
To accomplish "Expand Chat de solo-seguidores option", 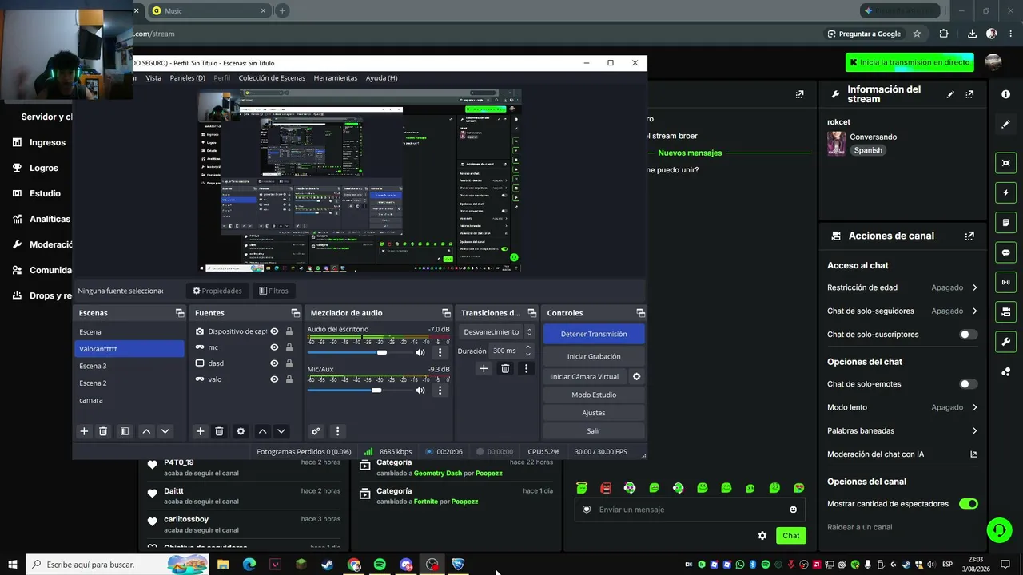I will click(975, 311).
